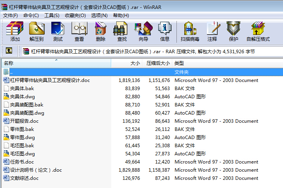Click the packed size value 60,427
This screenshot has height=188, width=283.
tap(162, 113)
